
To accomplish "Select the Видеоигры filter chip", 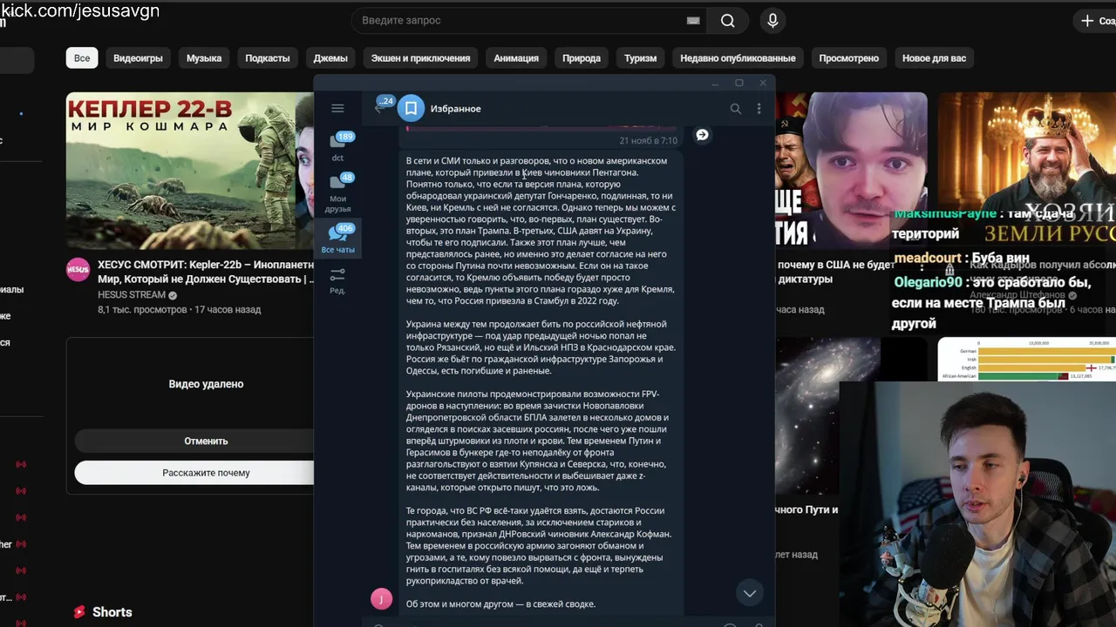I will click(x=138, y=58).
